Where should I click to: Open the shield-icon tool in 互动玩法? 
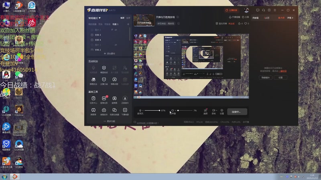tap(104, 69)
